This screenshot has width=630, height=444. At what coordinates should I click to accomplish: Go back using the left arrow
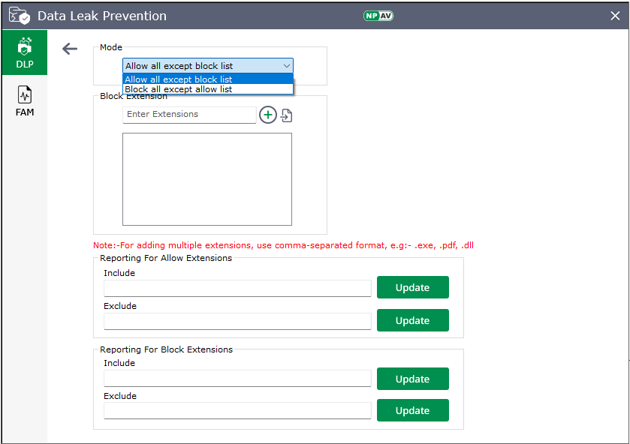70,49
